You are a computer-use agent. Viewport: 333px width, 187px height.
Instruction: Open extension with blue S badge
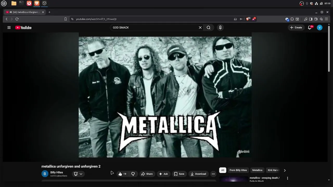click(x=287, y=19)
